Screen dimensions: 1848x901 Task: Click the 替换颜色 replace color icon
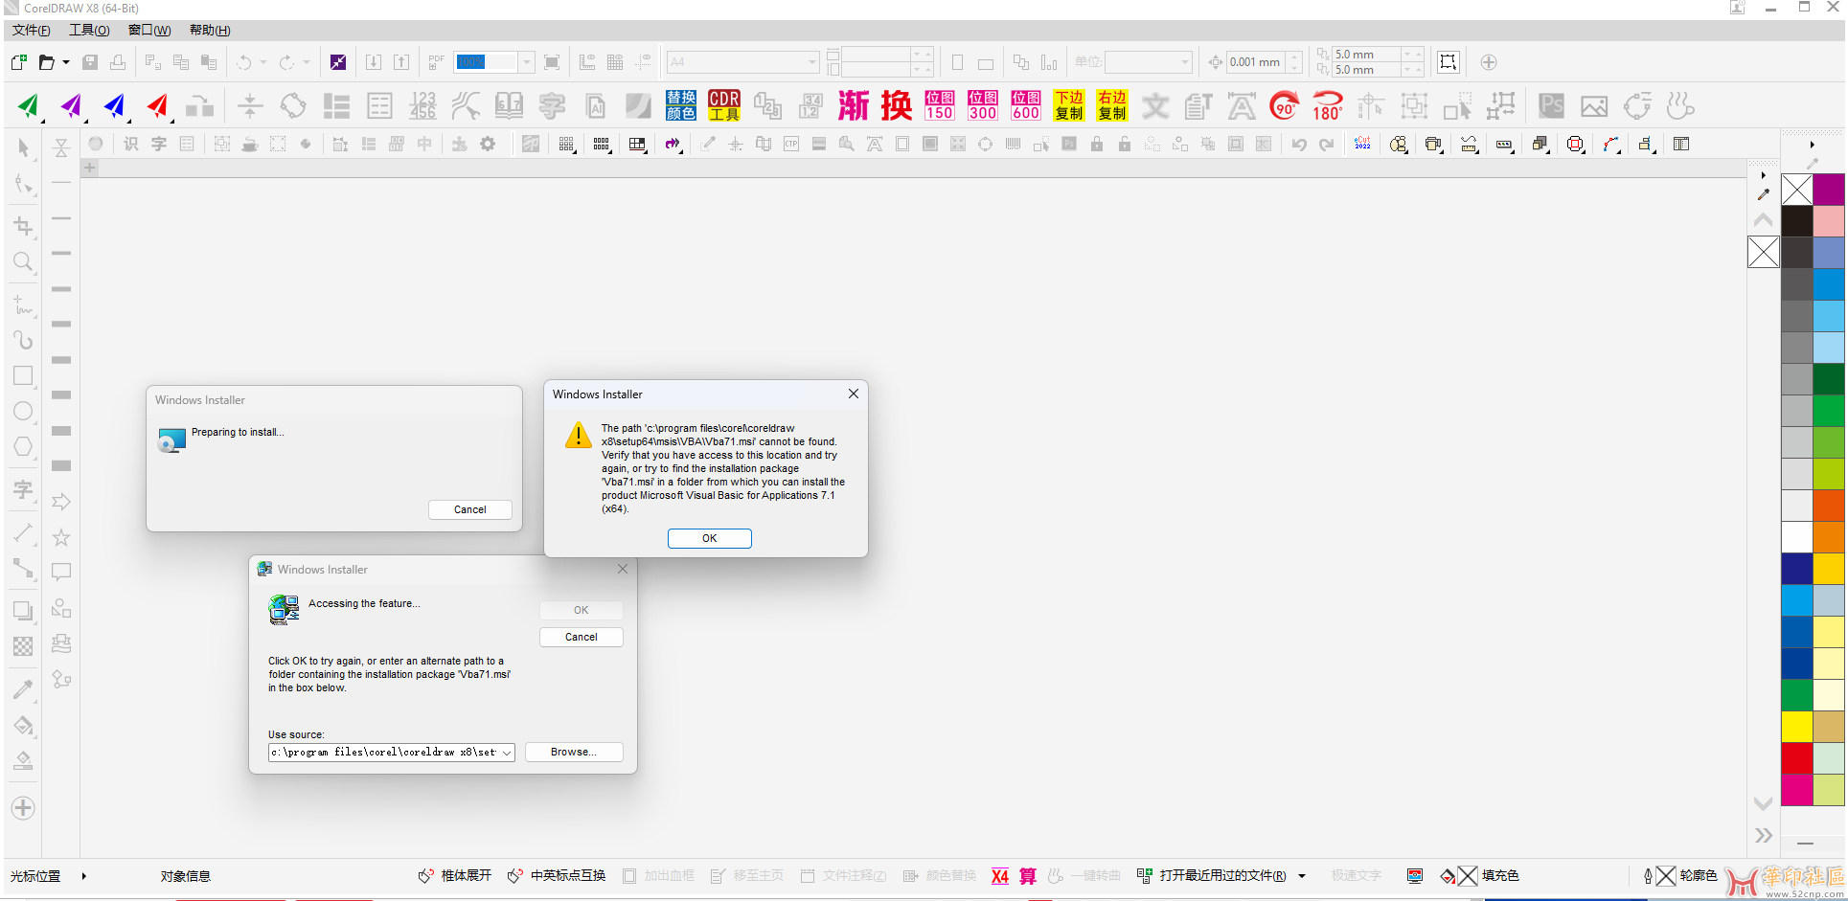tap(681, 105)
